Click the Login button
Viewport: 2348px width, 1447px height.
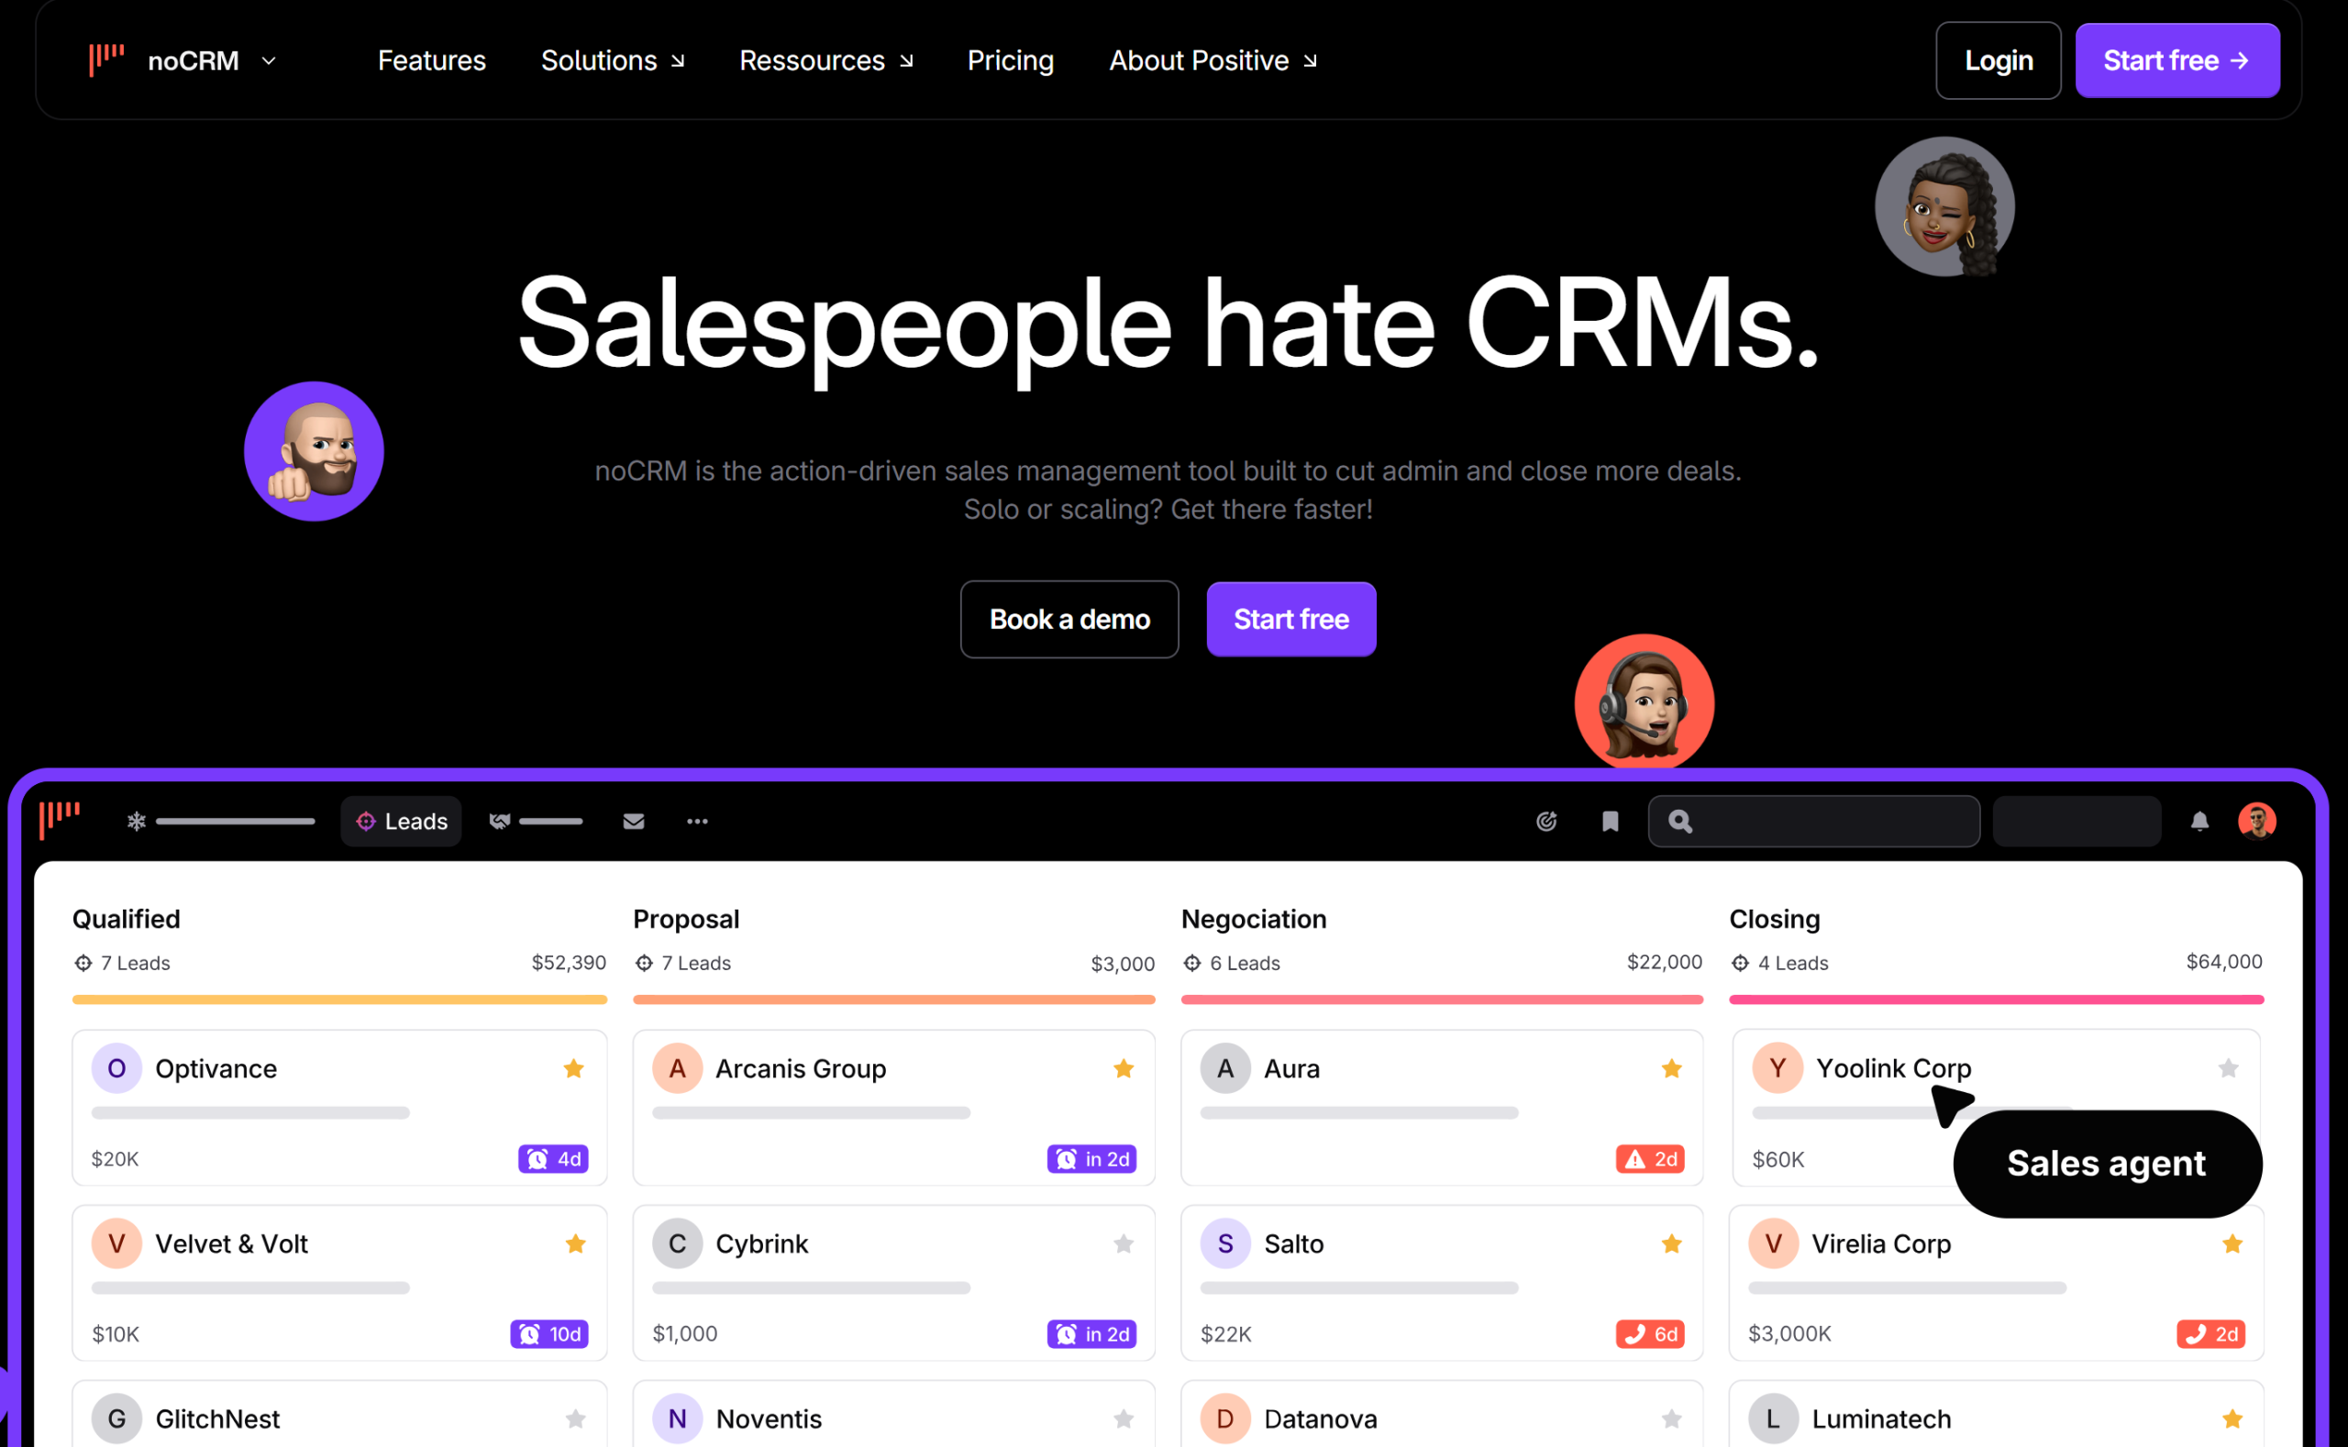1998,61
